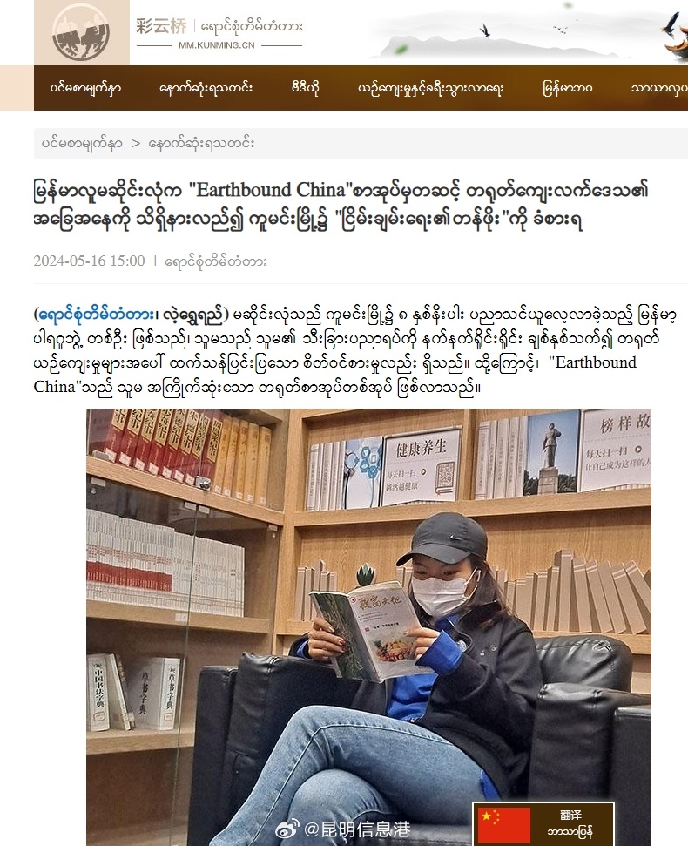Open the partially visible rightmost menu item
The width and height of the screenshot is (688, 846).
[659, 88]
